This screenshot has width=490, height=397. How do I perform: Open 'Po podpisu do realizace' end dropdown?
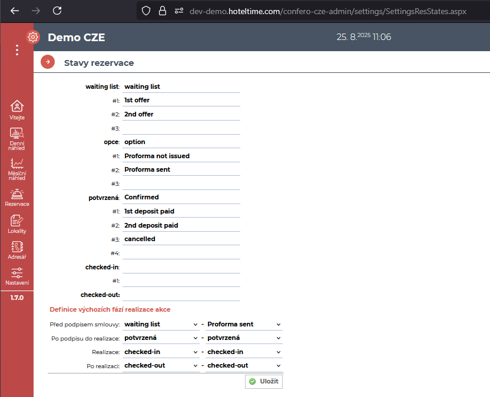(x=244, y=338)
